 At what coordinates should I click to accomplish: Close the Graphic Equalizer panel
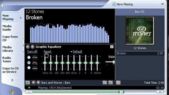click(x=112, y=47)
